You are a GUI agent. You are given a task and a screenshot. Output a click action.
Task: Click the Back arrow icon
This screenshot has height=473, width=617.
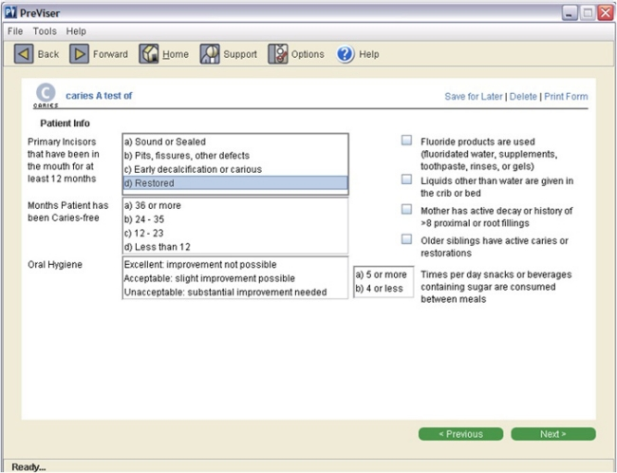click(x=25, y=54)
